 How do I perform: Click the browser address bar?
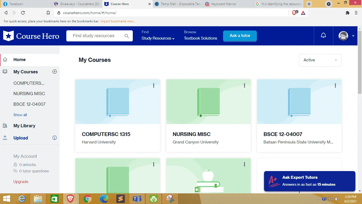click(x=171, y=13)
